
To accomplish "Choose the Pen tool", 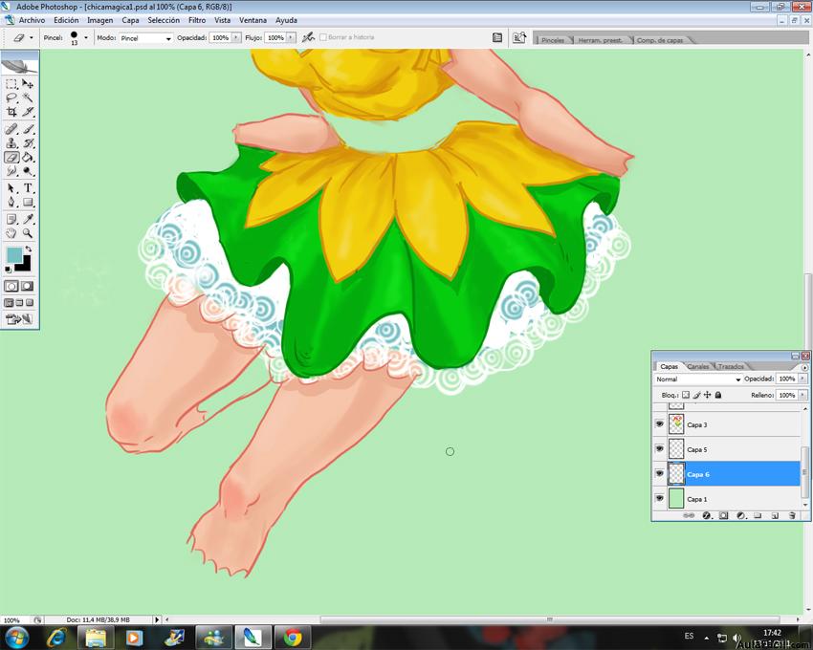I will coord(11,202).
